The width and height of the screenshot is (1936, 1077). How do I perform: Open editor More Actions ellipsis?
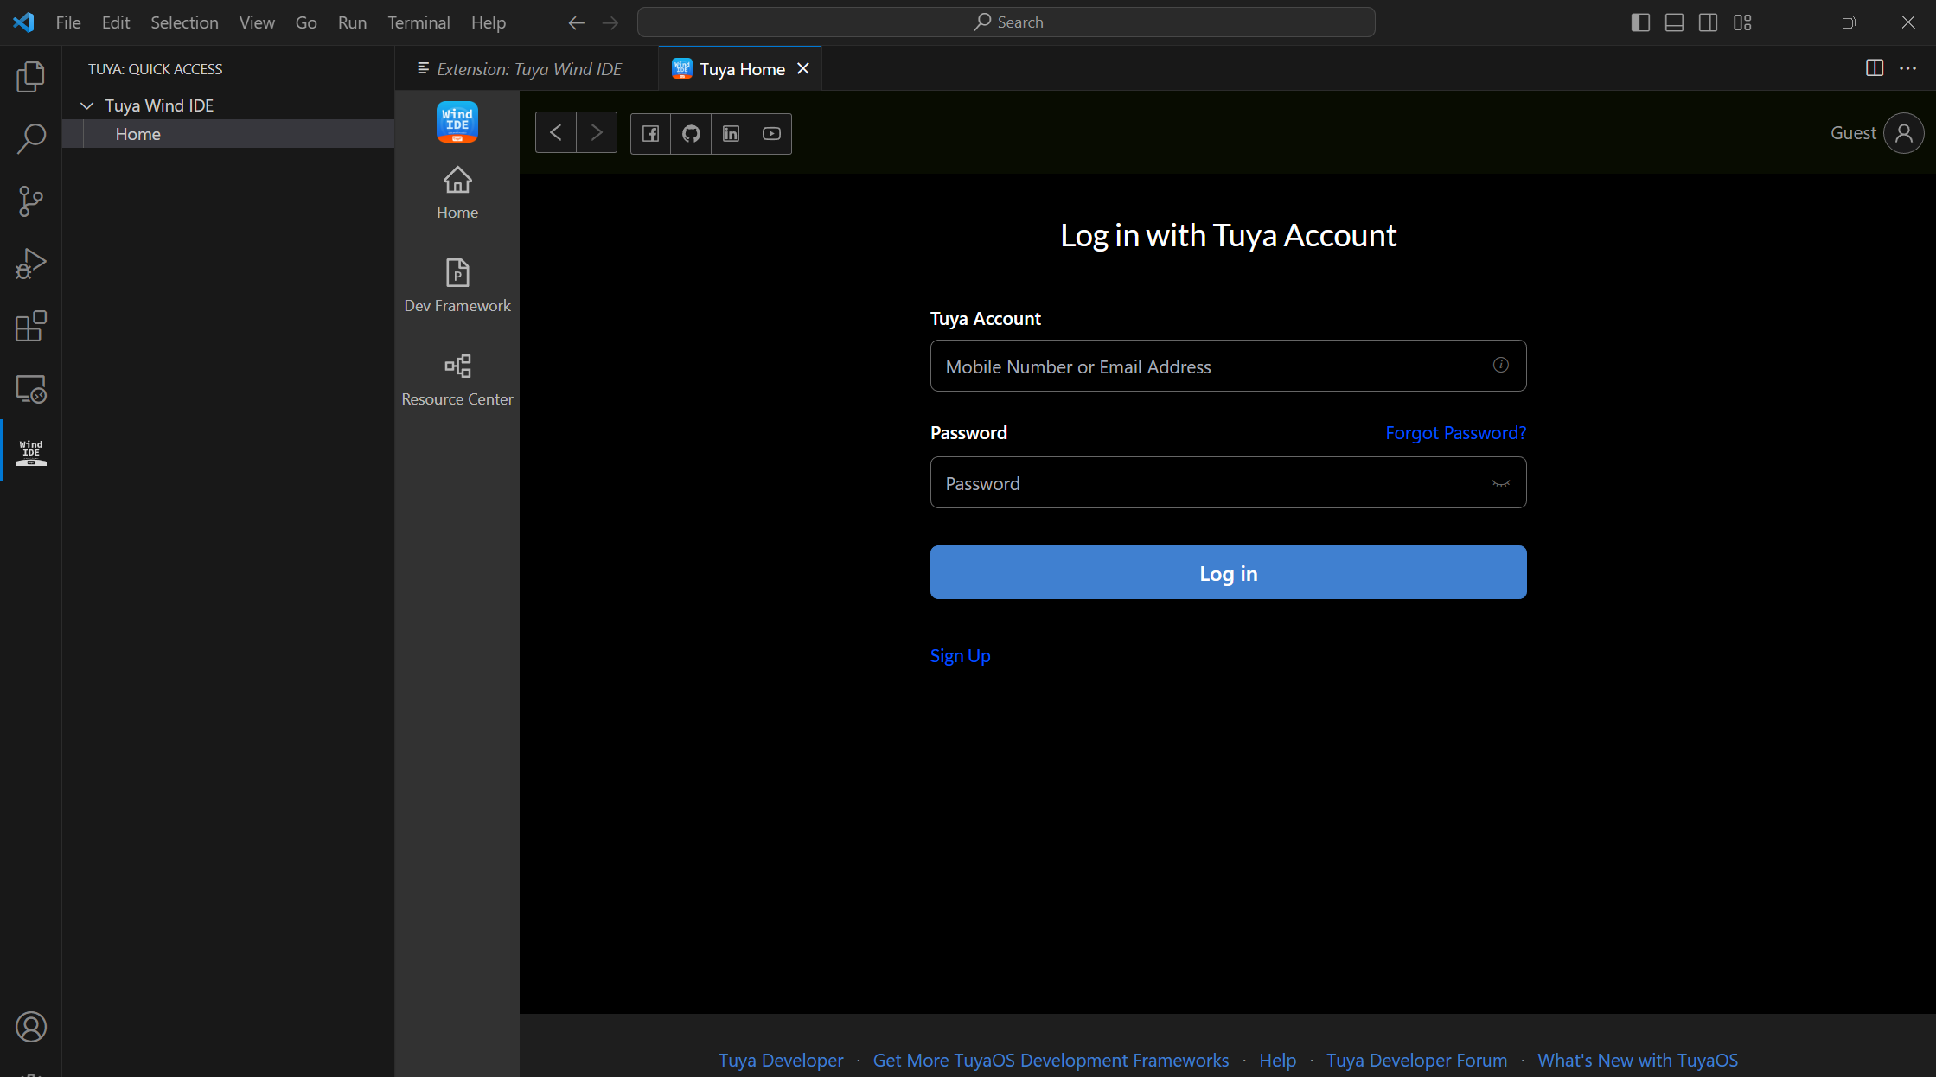1908,68
